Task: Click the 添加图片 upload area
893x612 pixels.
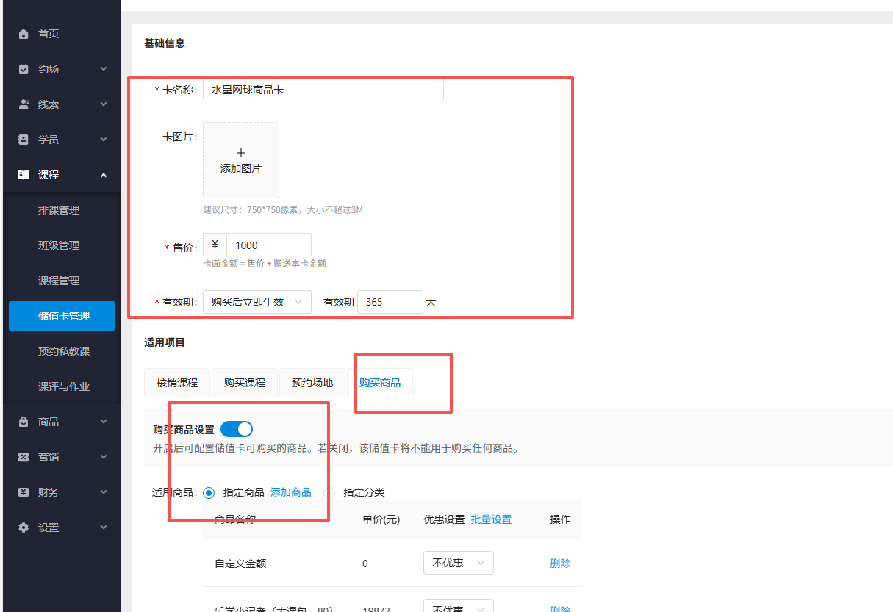Action: [240, 160]
